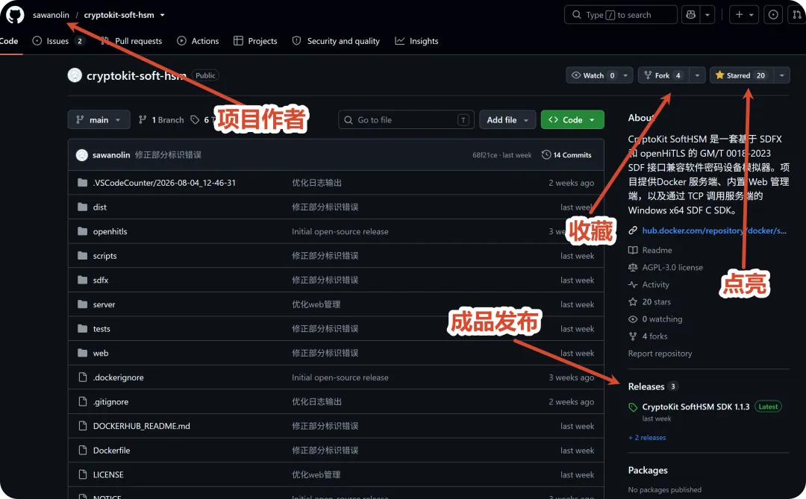This screenshot has width=806, height=499.
Task: Switch to the Pull requests tab
Action: tap(131, 41)
